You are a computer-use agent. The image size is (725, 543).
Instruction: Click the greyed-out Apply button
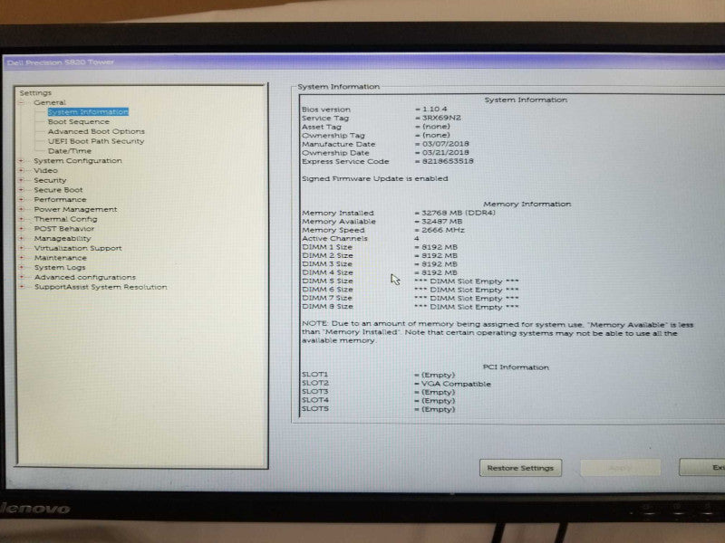pyautogui.click(x=620, y=468)
